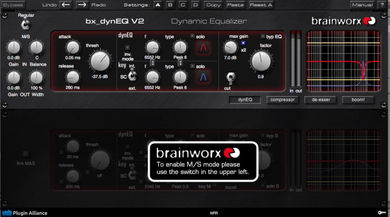This screenshot has width=390, height=217.
Task: Check the dynEQ solo checkbox
Action: (x=192, y=36)
